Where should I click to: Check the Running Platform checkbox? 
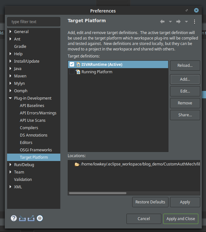[x=72, y=72]
